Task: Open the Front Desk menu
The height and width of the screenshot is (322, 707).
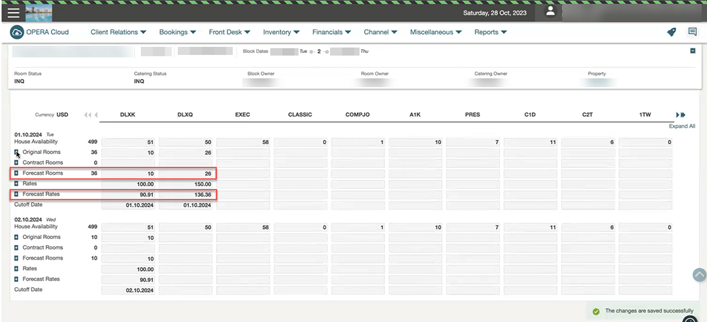Action: click(229, 32)
